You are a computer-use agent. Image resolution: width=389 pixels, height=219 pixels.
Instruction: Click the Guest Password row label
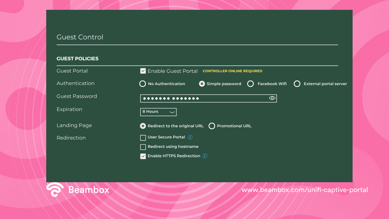[77, 96]
